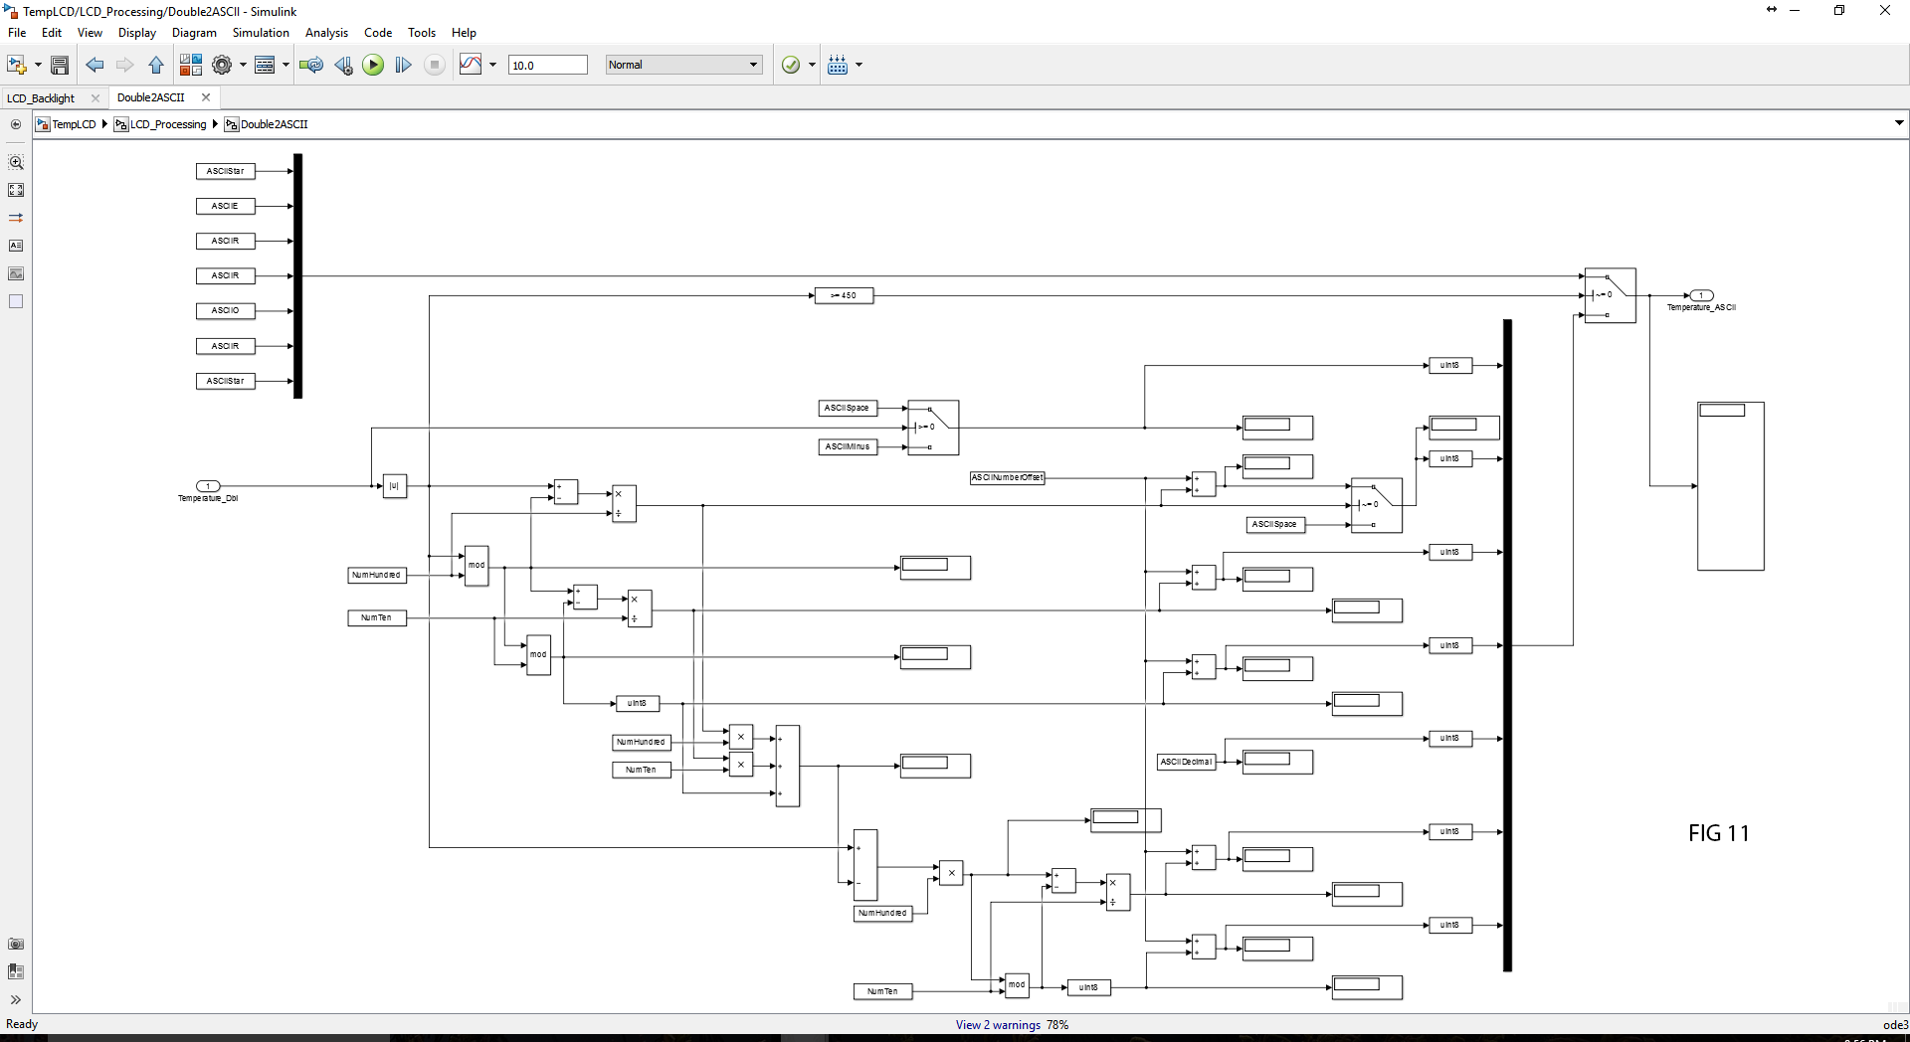Open Model Configuration Parameters gear icon

pyautogui.click(x=223, y=65)
